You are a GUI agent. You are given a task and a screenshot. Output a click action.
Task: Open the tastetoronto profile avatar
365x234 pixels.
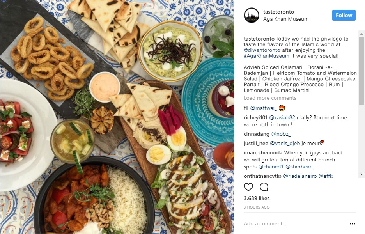tap(252, 15)
